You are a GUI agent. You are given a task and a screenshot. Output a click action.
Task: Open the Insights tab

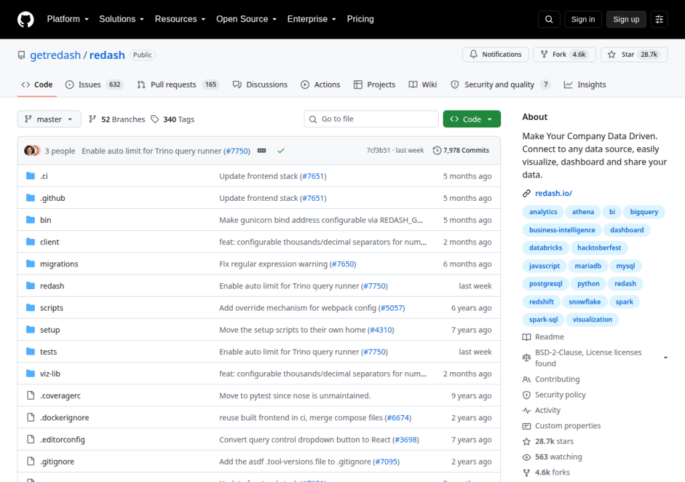585,84
